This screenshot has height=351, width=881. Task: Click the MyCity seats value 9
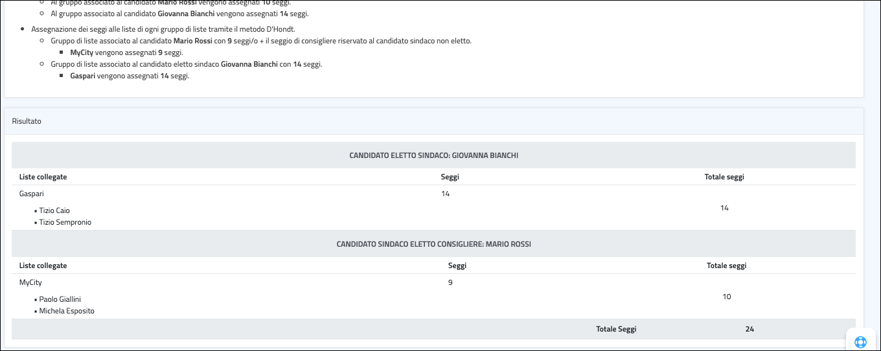click(x=450, y=282)
